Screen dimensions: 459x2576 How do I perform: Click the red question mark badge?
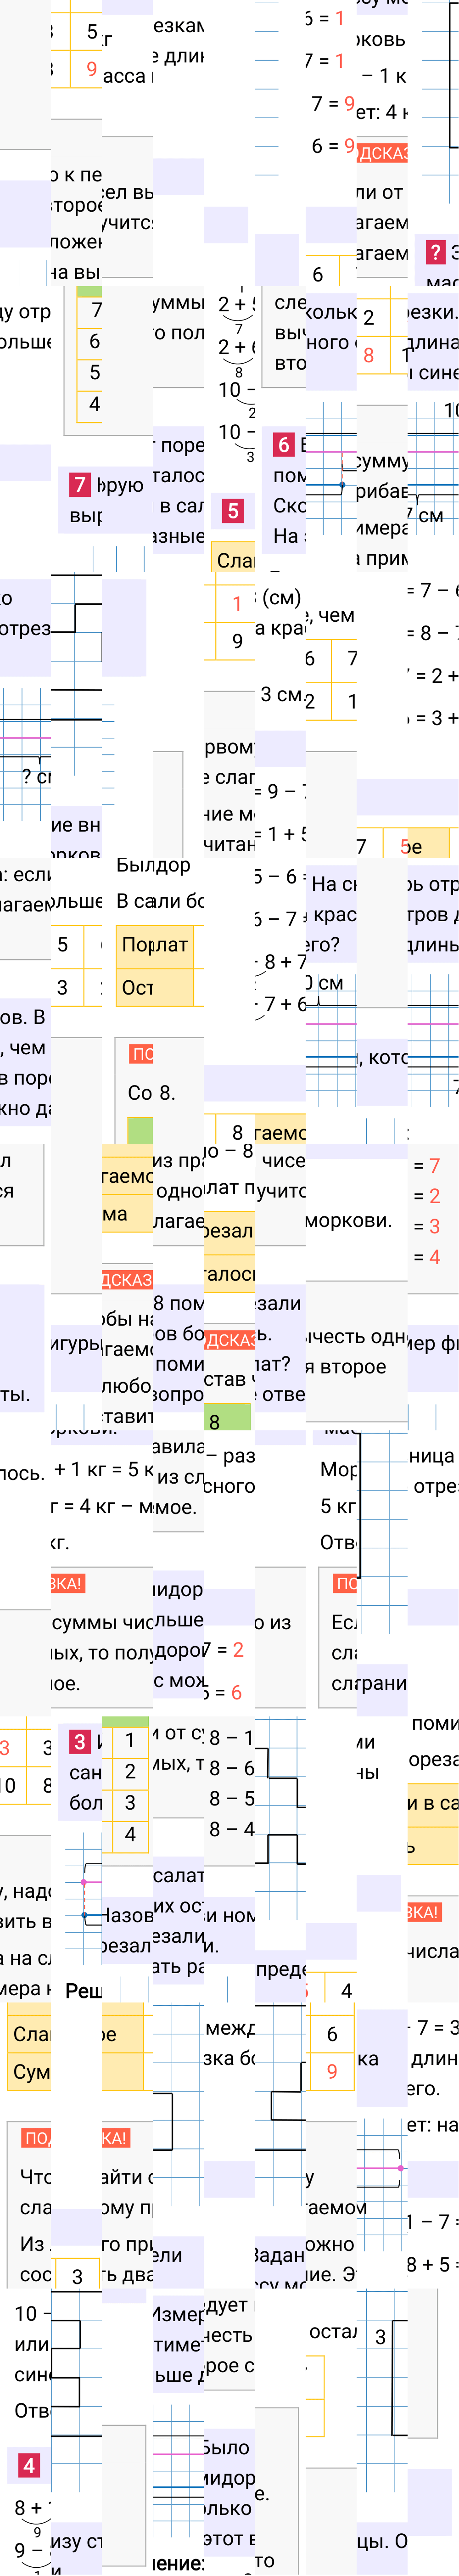pos(435,252)
